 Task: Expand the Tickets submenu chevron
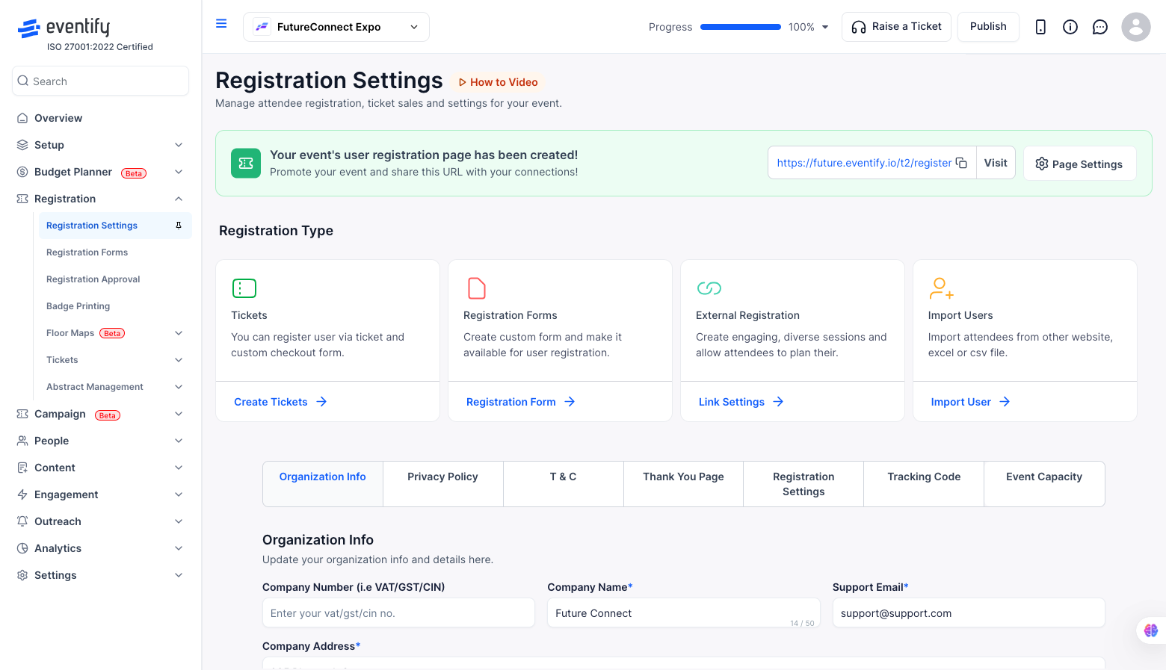coord(179,360)
